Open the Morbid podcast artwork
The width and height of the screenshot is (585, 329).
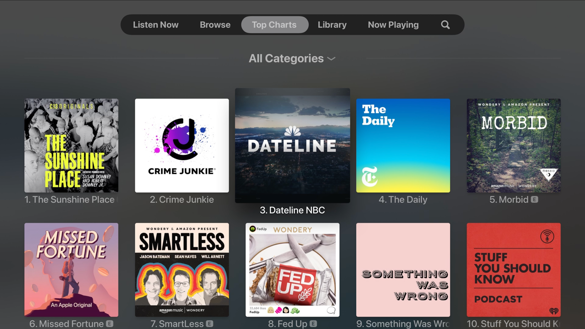click(514, 145)
